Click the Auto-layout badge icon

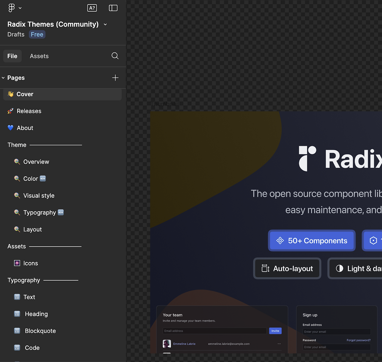click(265, 268)
